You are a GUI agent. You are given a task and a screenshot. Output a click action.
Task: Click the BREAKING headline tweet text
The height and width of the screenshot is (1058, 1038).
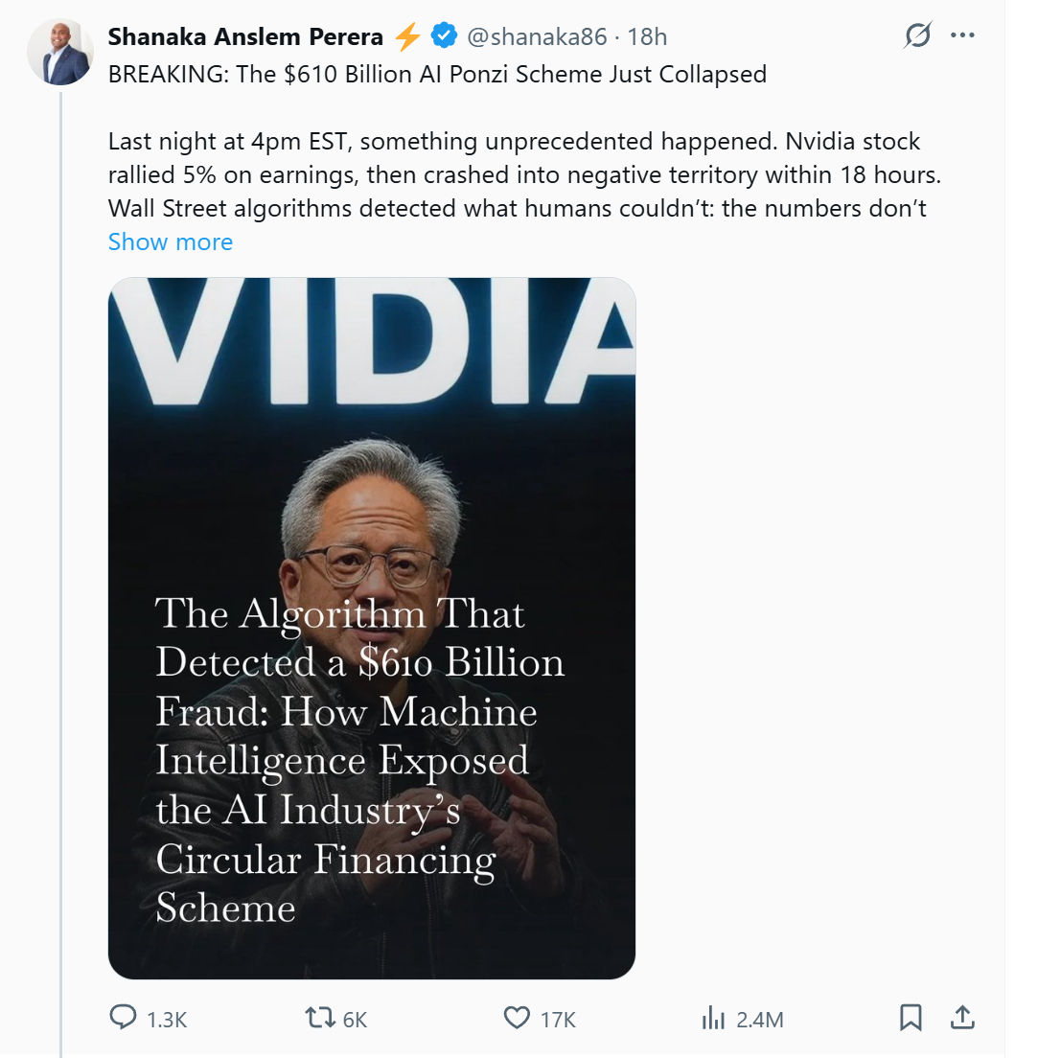click(x=437, y=75)
